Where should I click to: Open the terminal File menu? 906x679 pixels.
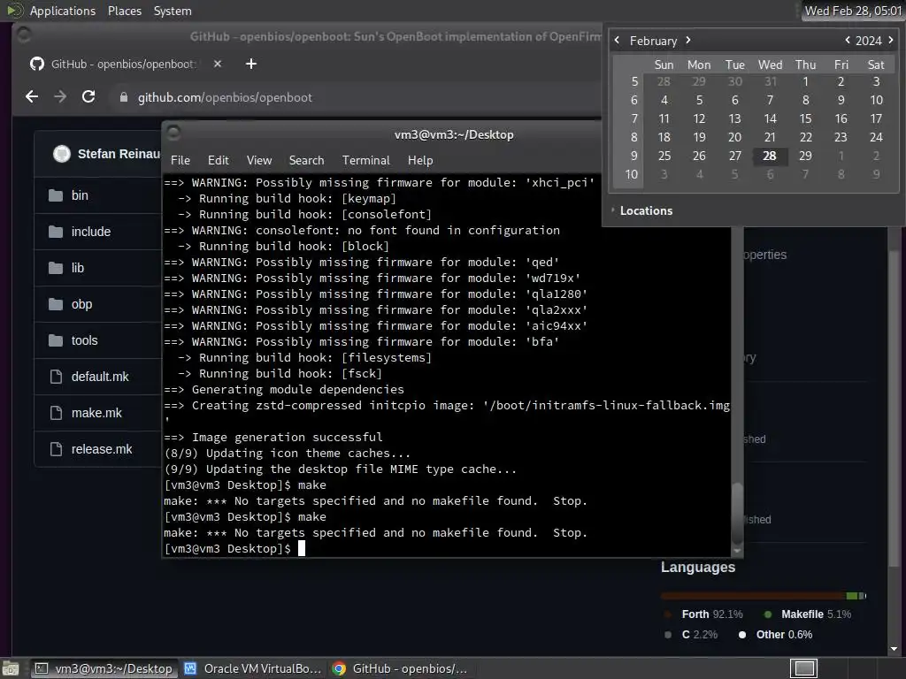(180, 161)
